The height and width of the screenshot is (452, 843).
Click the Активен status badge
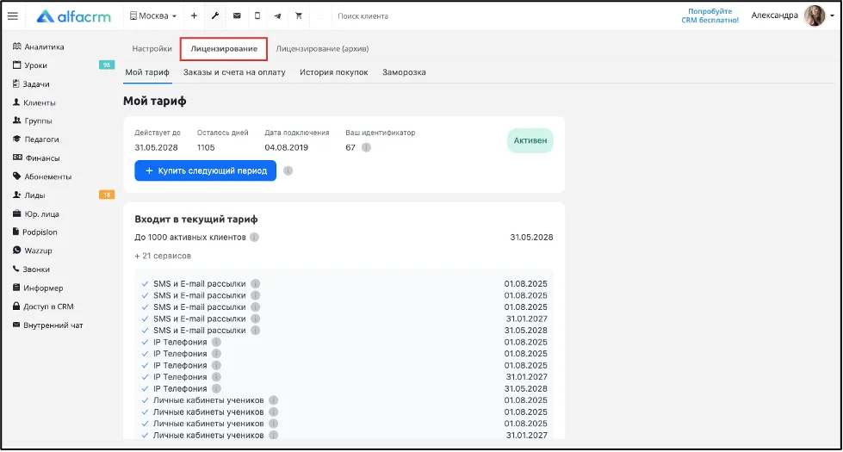(530, 140)
